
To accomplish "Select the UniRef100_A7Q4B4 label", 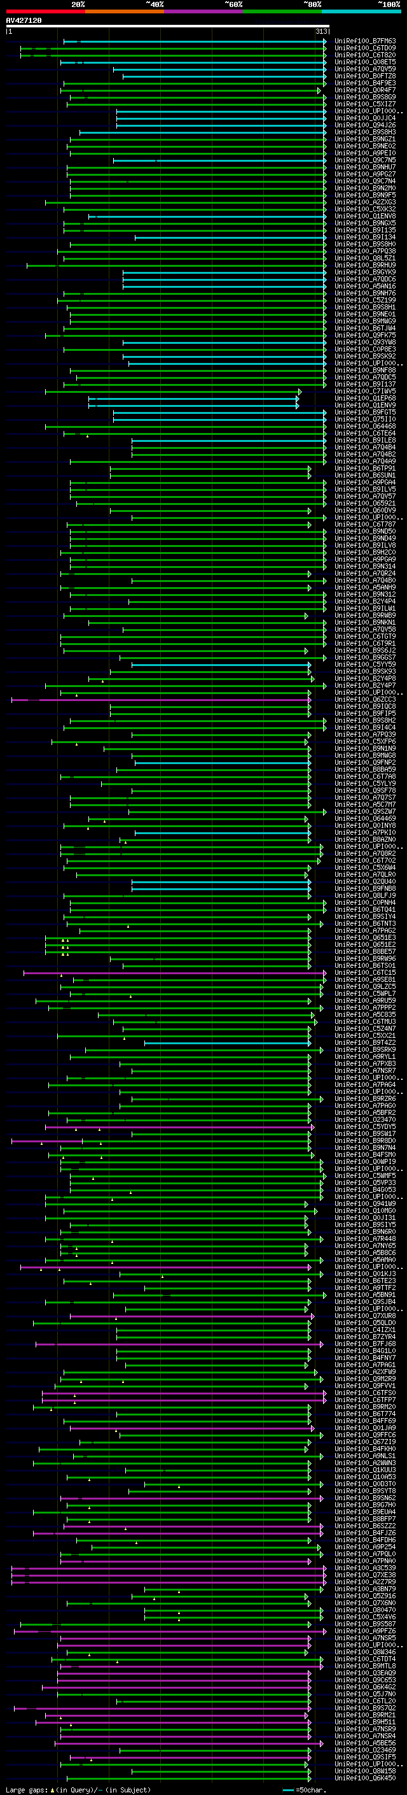I will tap(365, 448).
